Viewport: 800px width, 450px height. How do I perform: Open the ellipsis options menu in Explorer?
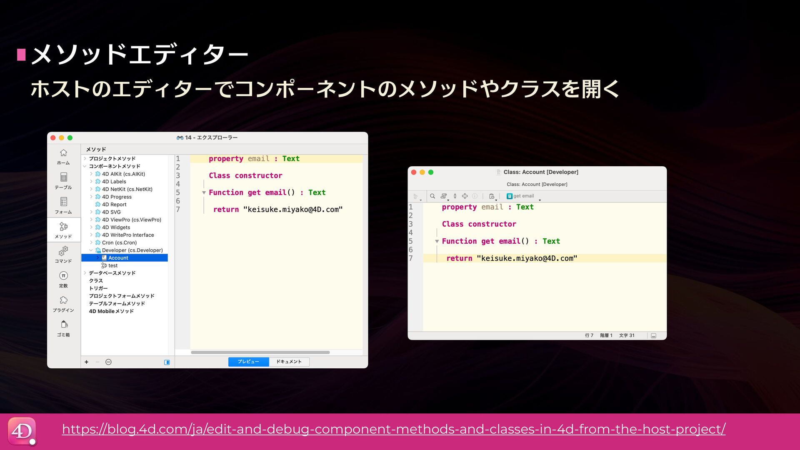108,362
